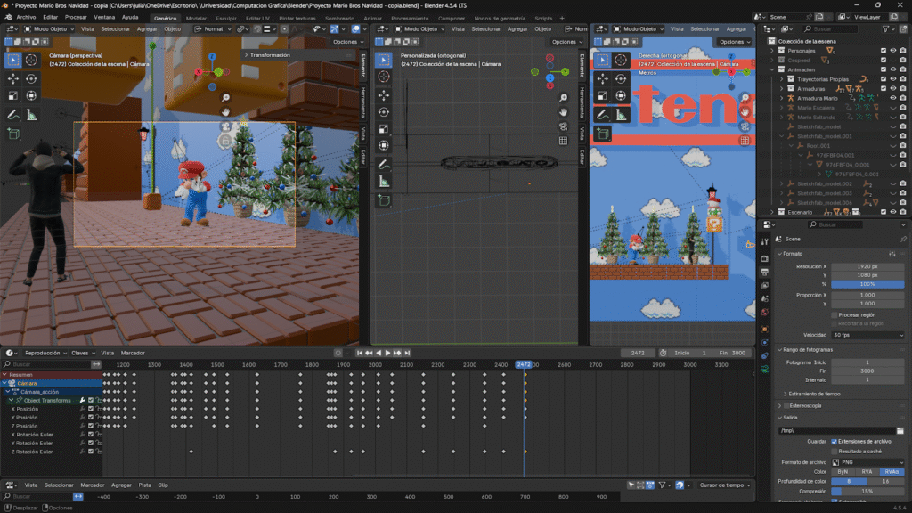Viewport: 912px width, 513px height.
Task: Open the Opciones button in the left viewport
Action: click(x=346, y=42)
